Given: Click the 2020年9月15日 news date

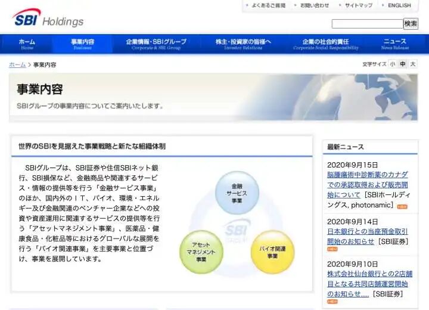Looking at the screenshot, I should tap(352, 165).
